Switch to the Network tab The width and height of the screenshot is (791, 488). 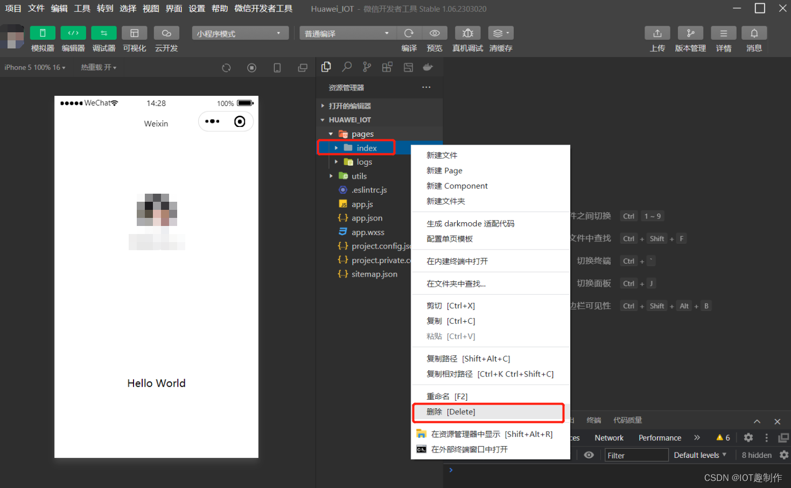point(609,438)
